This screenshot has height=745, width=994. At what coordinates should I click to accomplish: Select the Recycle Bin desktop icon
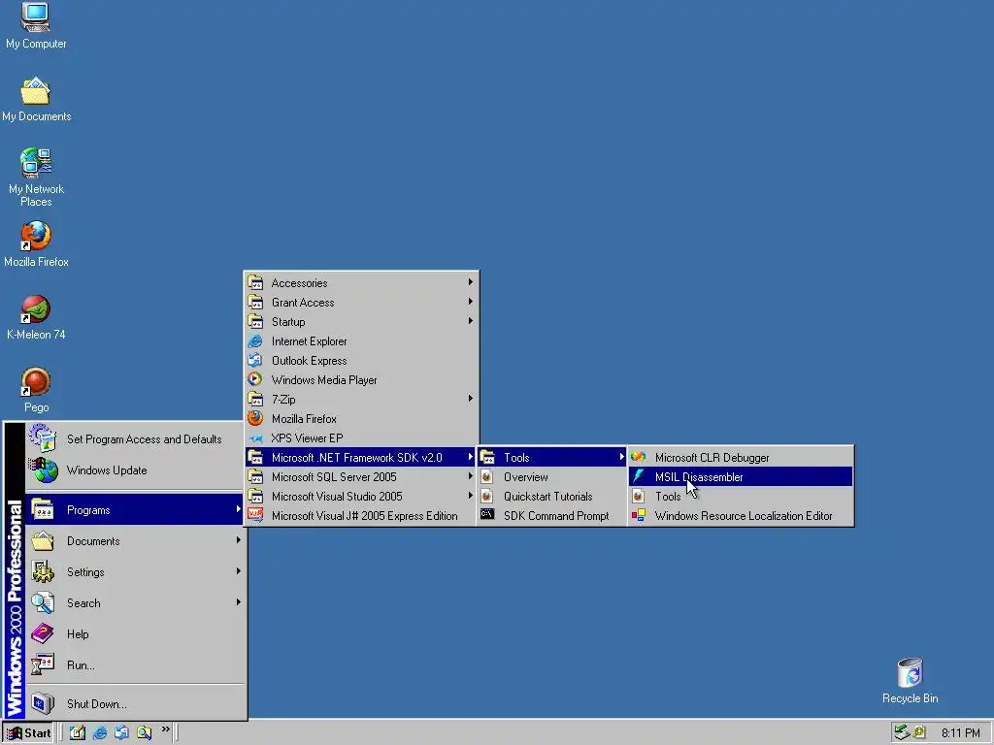tap(910, 680)
